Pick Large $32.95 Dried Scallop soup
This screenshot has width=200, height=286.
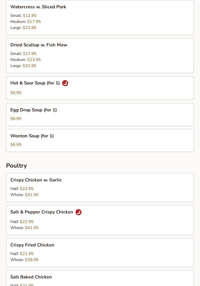tap(23, 66)
